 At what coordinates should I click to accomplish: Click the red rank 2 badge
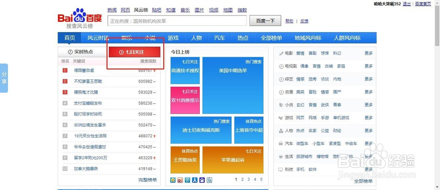(65, 82)
